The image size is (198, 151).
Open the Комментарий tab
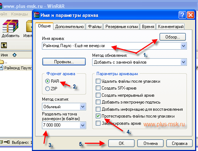(171, 27)
